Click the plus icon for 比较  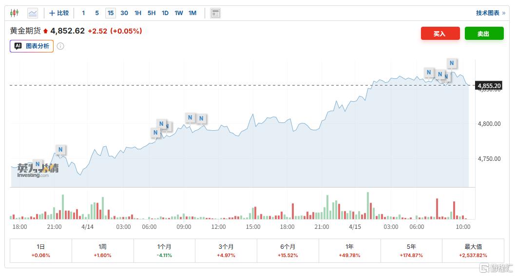(52, 13)
